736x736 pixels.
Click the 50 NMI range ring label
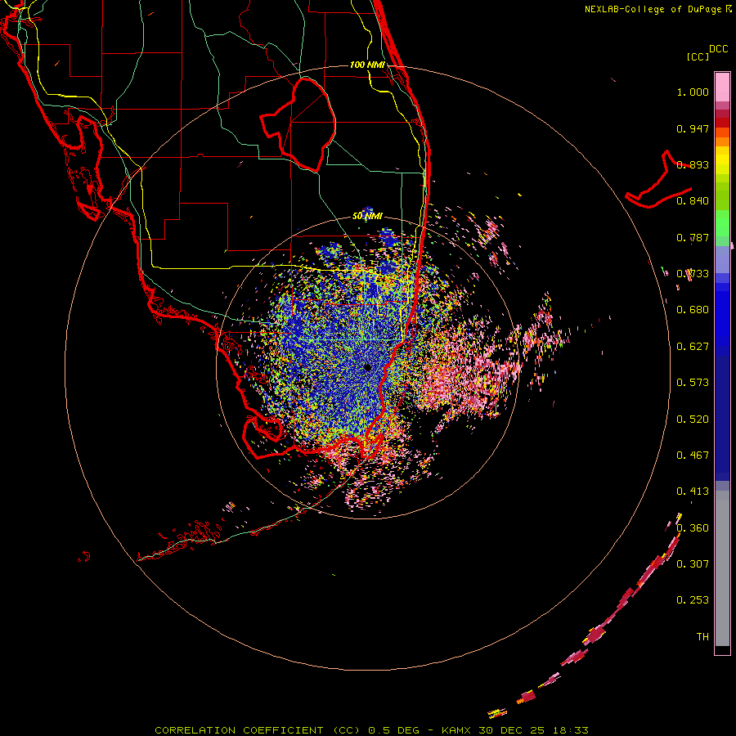point(367,216)
